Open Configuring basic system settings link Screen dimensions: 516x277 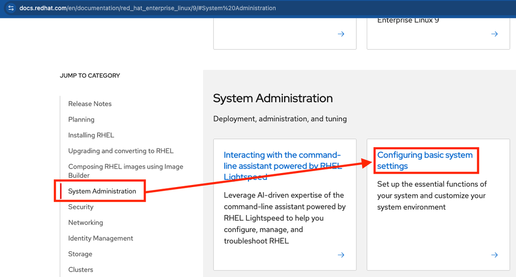425,160
